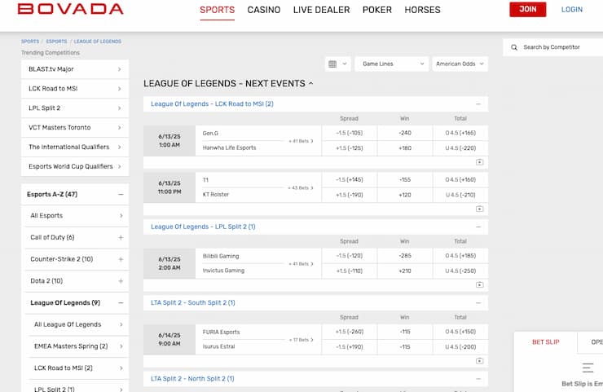Click stats icon under T1 match
The width and height of the screenshot is (603, 392).
tap(479, 209)
